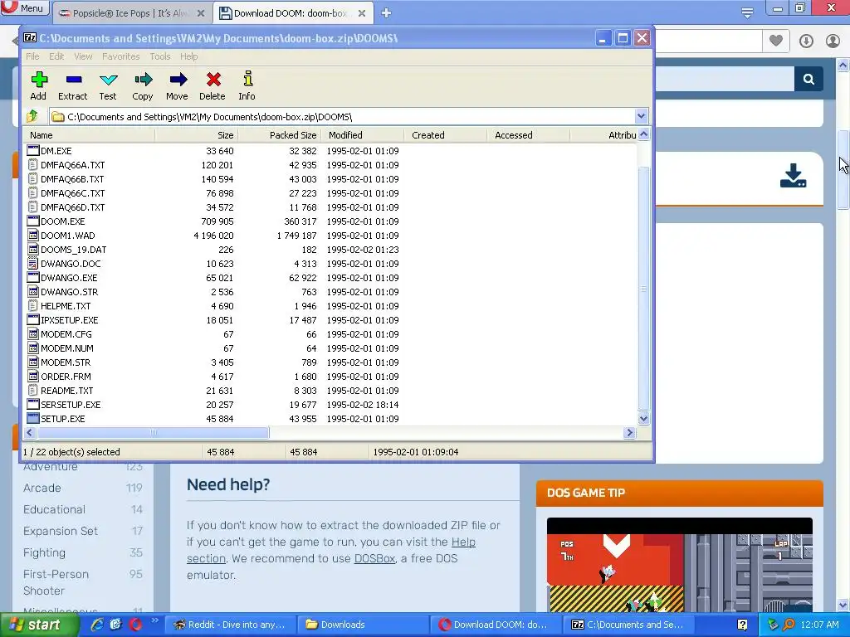Select the DOOMS_19.DAT row
Screen dimensions: 850x637
330,249
